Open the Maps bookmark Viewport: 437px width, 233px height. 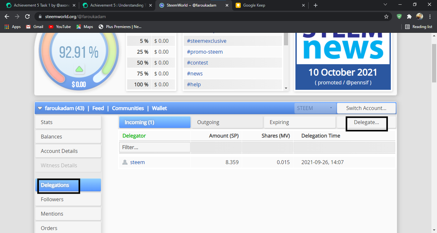[x=85, y=27]
